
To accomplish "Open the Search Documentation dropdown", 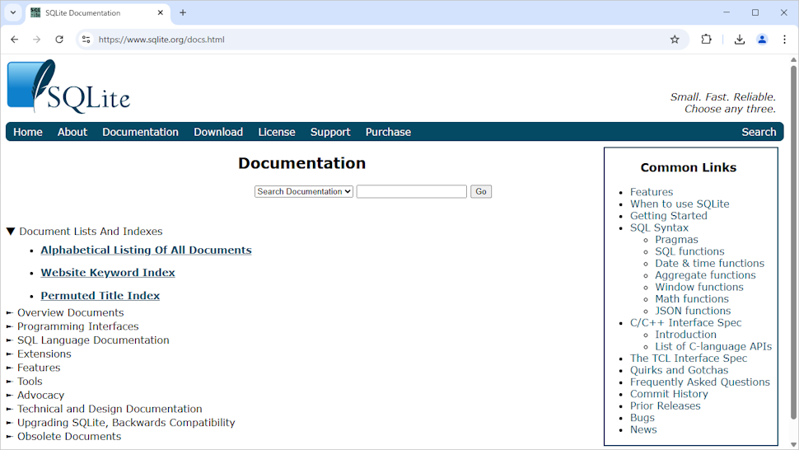I will 304,191.
